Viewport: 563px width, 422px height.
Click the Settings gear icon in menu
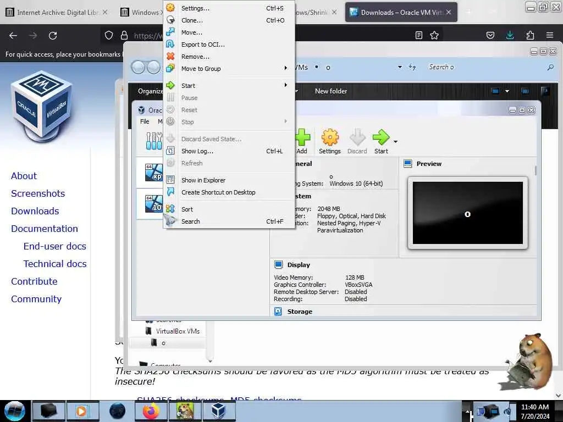(x=170, y=8)
